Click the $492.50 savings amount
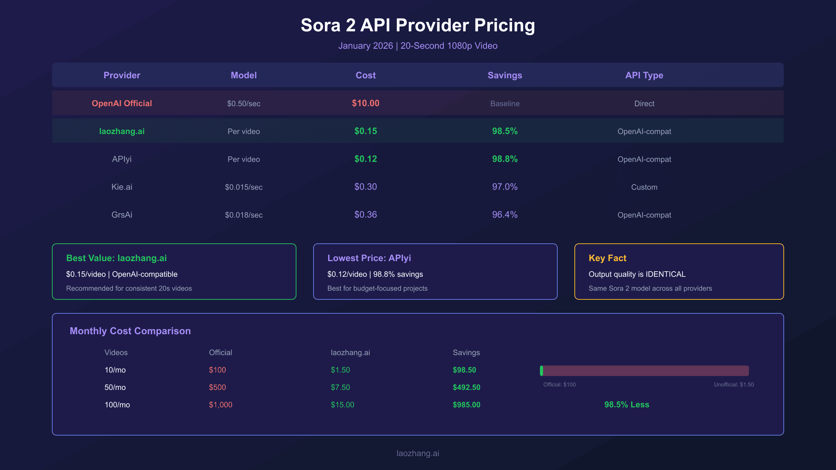 point(466,387)
